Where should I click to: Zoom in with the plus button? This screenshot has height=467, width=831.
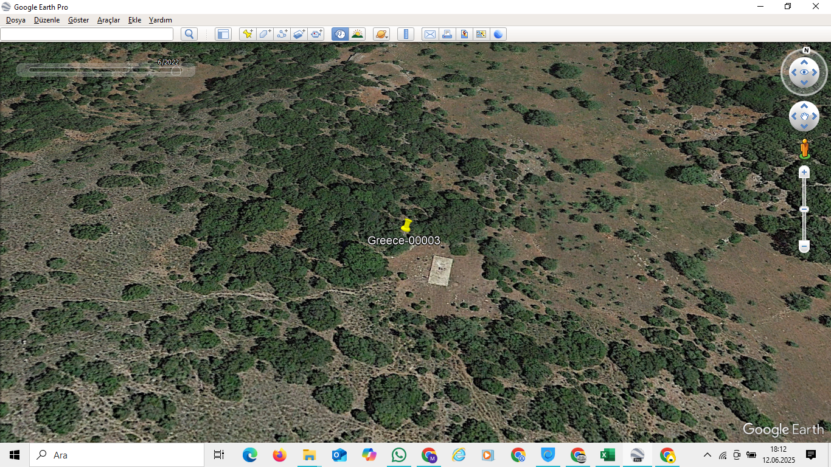coord(804,173)
